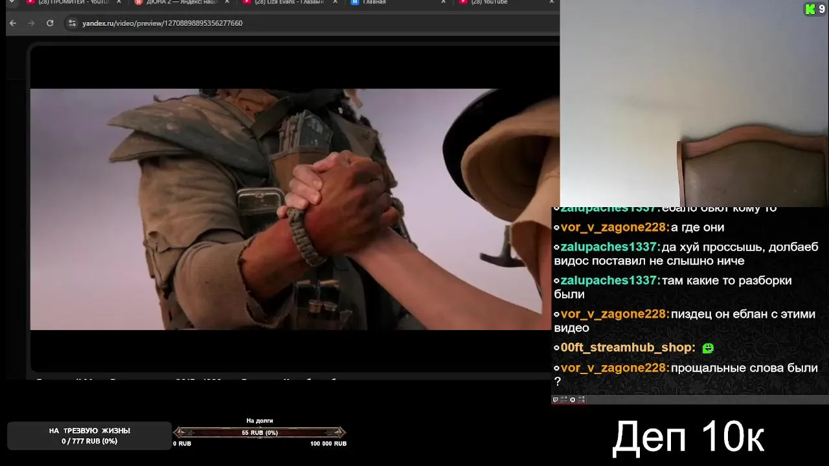Click chat message 'там какие то разборки были'
This screenshot has width=829, height=466.
673,287
